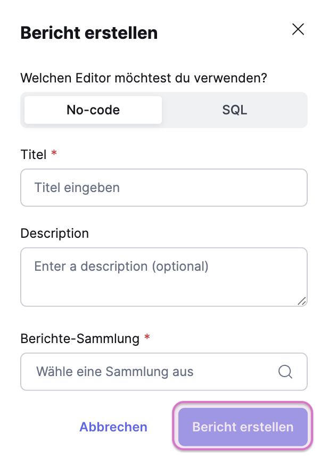Focus the Titel input field

coord(164,188)
